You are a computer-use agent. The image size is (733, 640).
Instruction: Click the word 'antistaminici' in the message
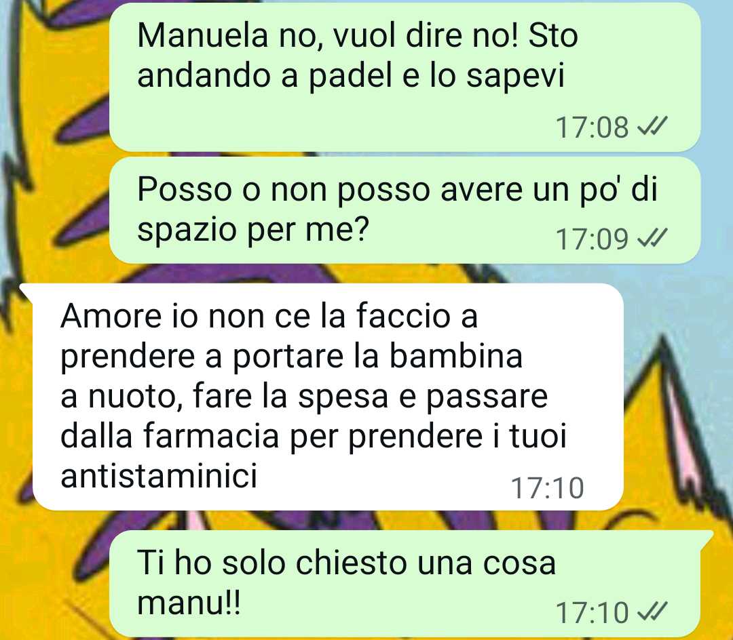pos(159,476)
